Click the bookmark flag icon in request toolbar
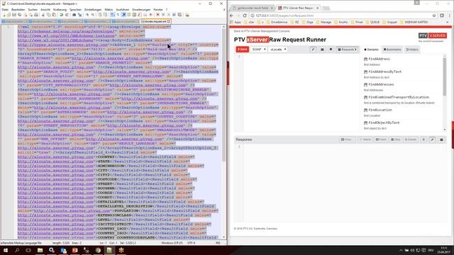This screenshot has height=255, width=454. coord(331,50)
